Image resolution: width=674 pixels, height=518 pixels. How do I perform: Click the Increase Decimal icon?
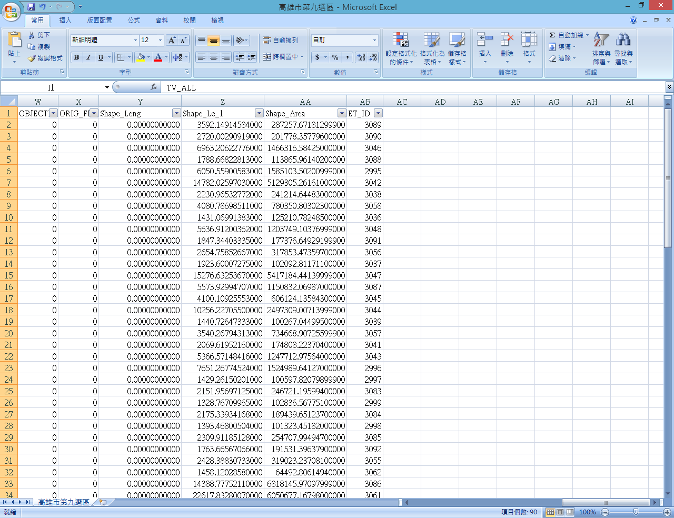click(361, 57)
